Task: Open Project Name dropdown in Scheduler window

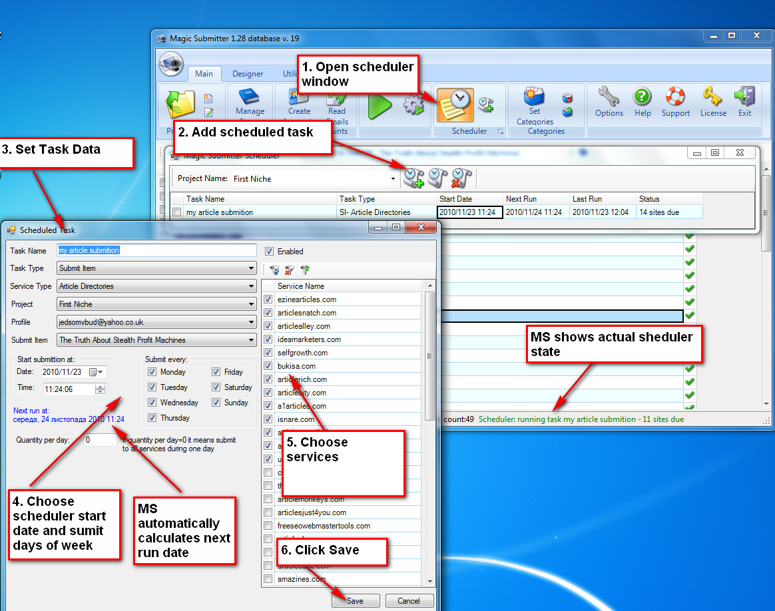Action: pos(393,179)
